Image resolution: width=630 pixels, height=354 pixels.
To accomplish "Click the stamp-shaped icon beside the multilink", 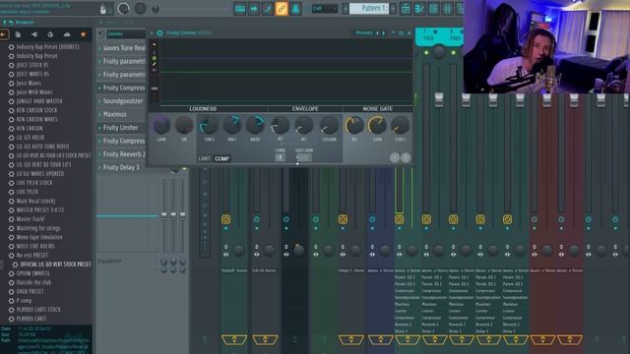I will pyautogui.click(x=295, y=9).
